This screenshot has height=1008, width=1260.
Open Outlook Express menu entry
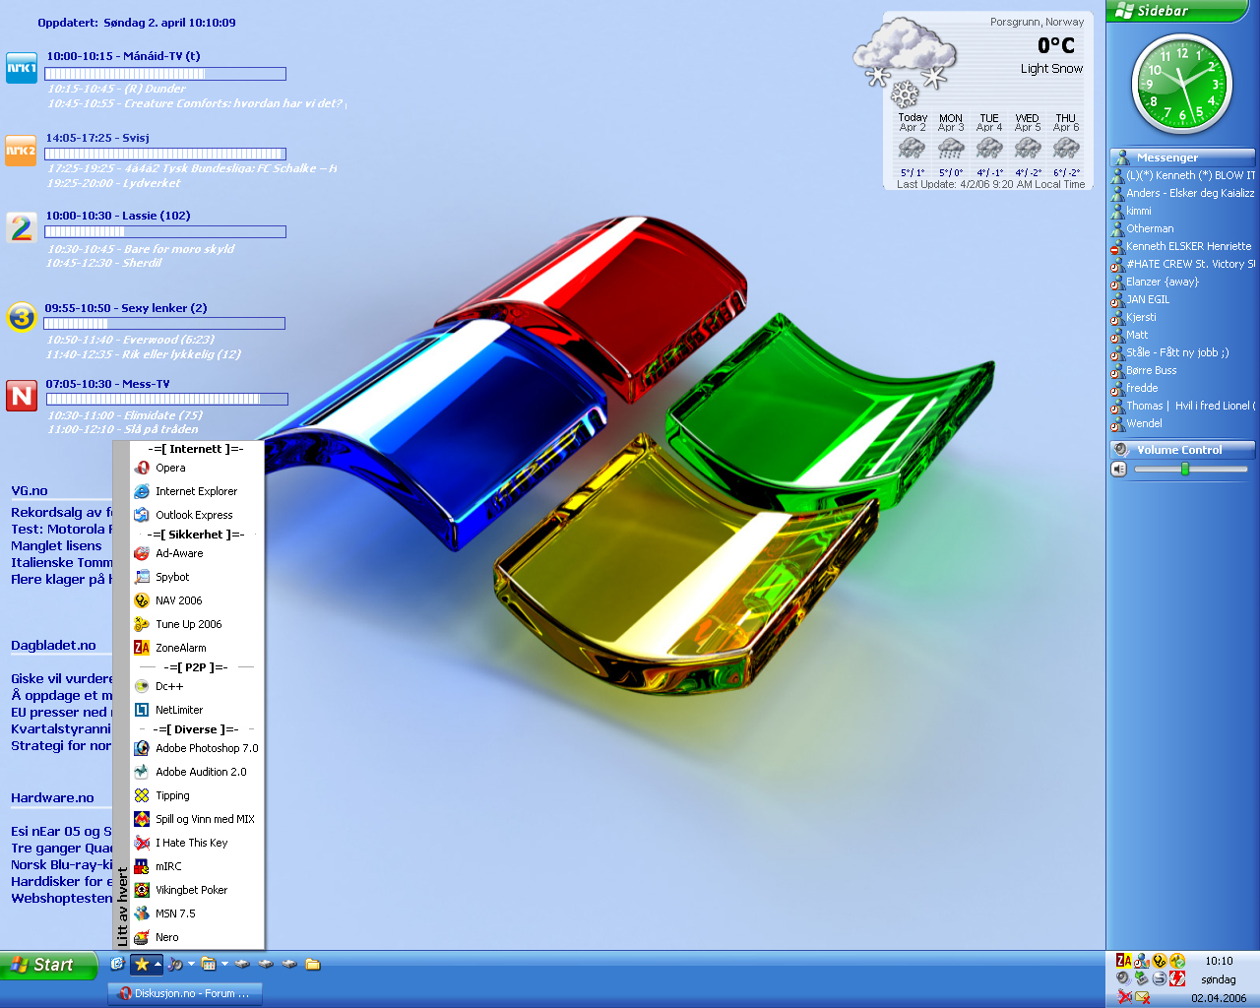click(198, 515)
